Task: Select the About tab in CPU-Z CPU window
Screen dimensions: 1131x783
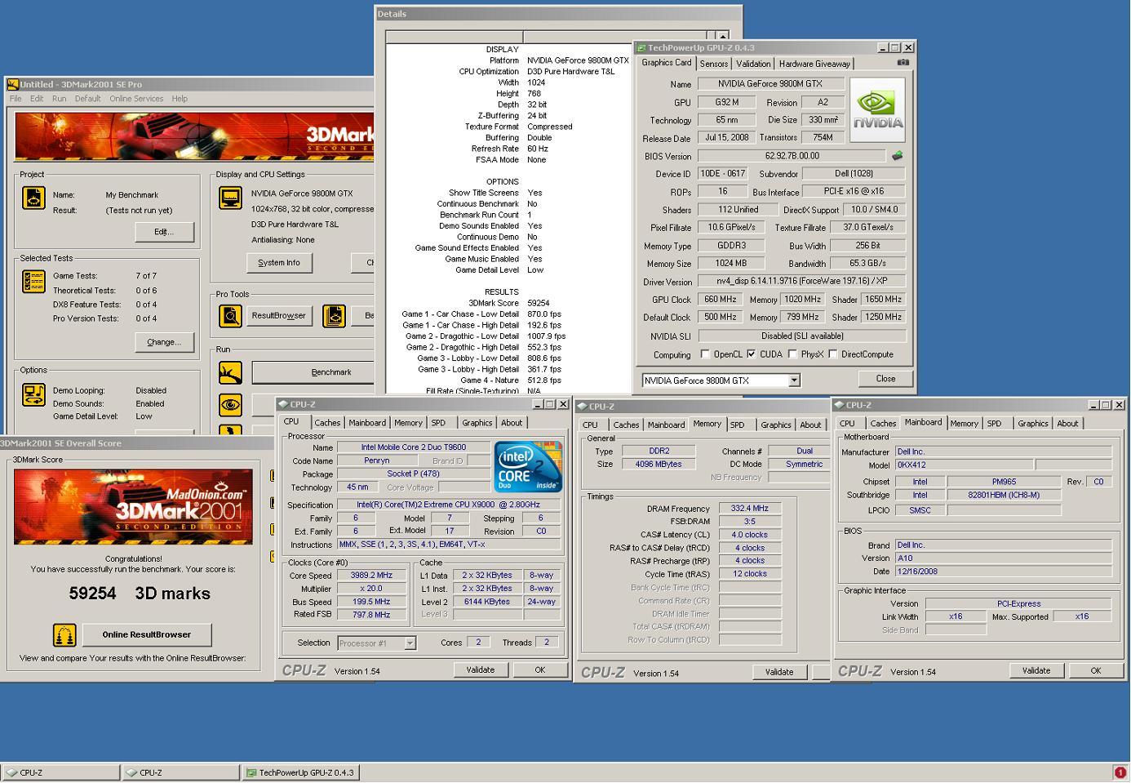Action: pyautogui.click(x=512, y=423)
